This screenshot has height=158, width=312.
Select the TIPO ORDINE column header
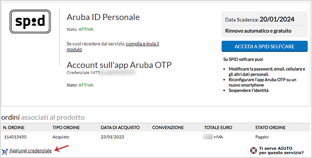(66, 127)
